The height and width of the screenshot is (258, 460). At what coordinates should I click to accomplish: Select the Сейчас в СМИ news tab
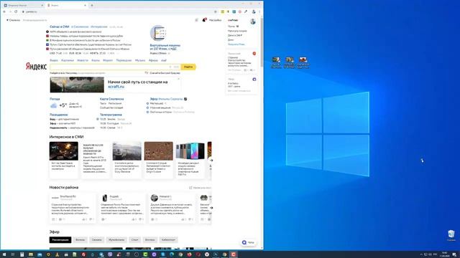(x=60, y=27)
